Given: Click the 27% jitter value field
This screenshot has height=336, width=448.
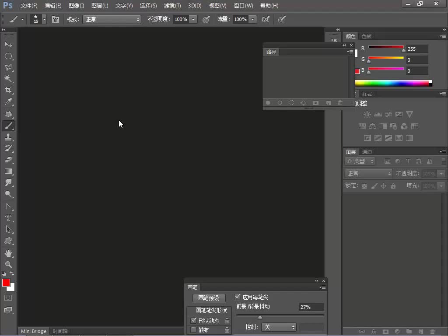Looking at the screenshot, I should tap(311, 307).
